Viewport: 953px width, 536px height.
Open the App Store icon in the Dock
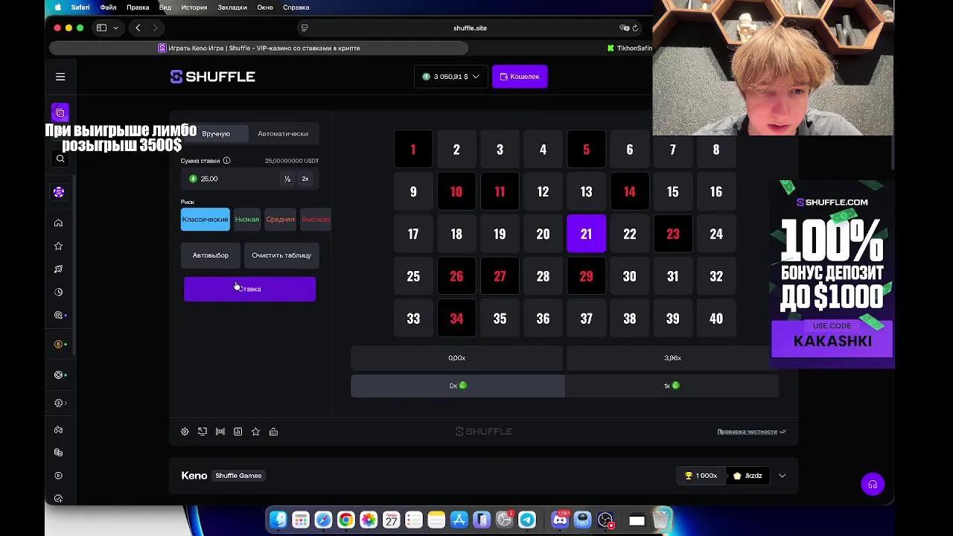coord(459,520)
